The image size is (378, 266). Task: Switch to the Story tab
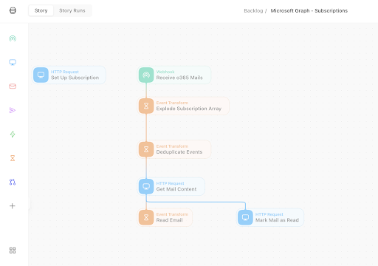41,10
